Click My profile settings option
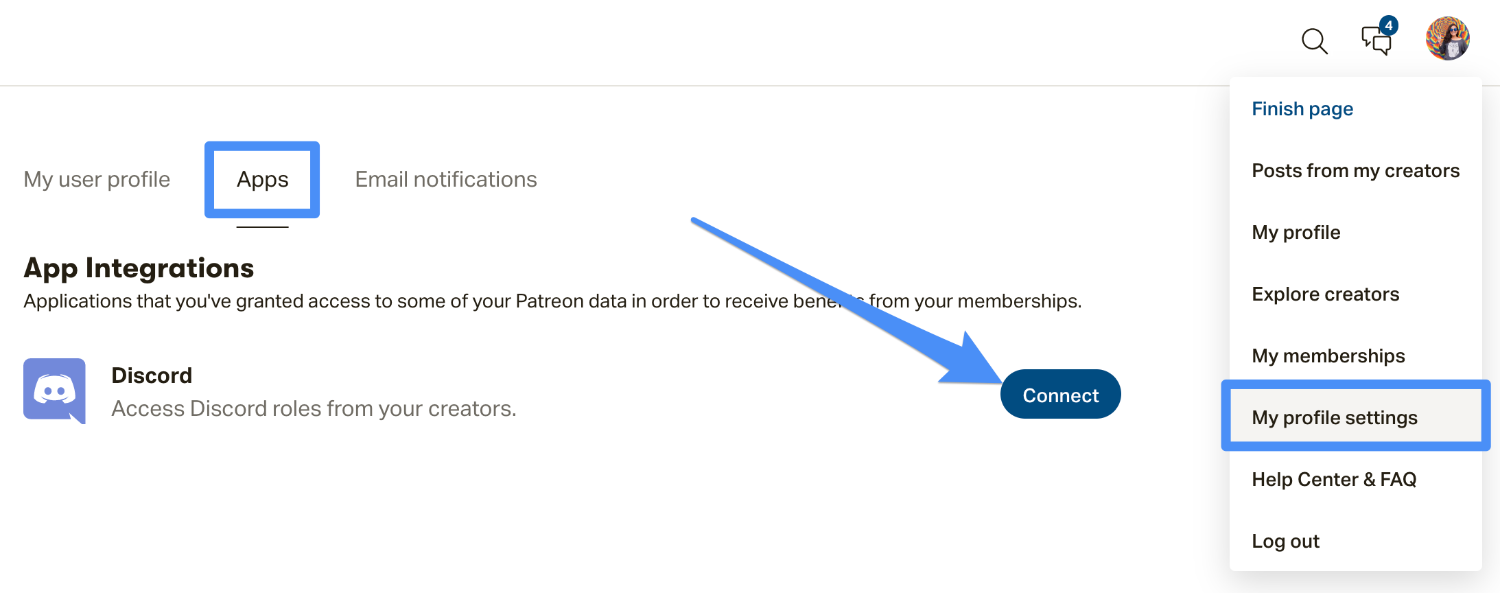This screenshot has height=593, width=1500. (1356, 417)
